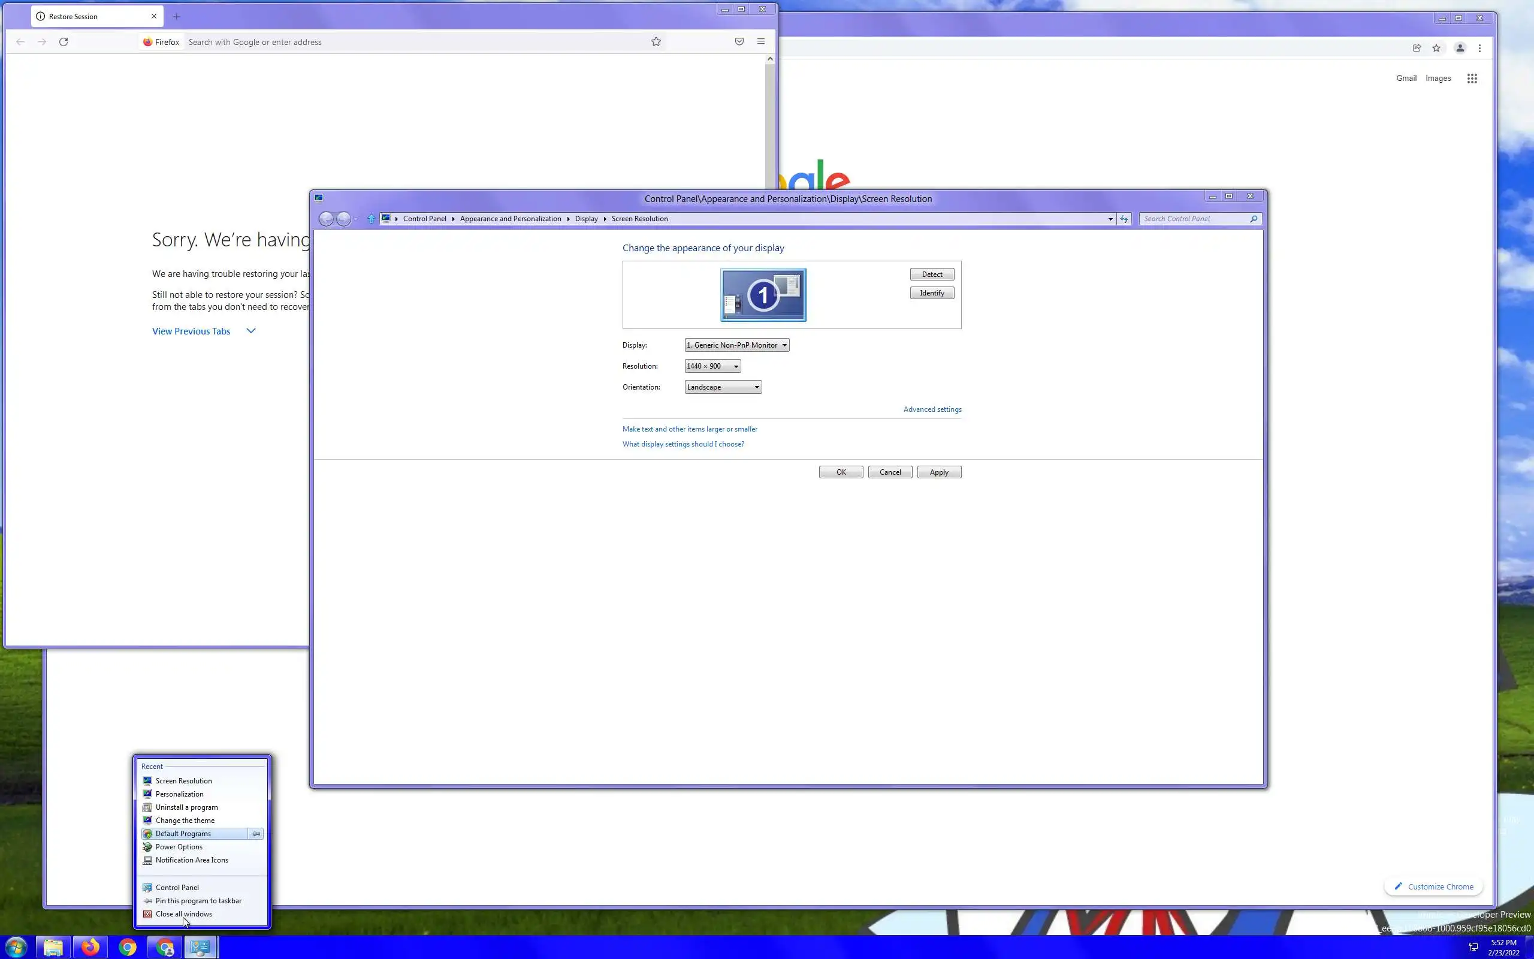Bookmark page with Firefox star icon

pyautogui.click(x=656, y=42)
